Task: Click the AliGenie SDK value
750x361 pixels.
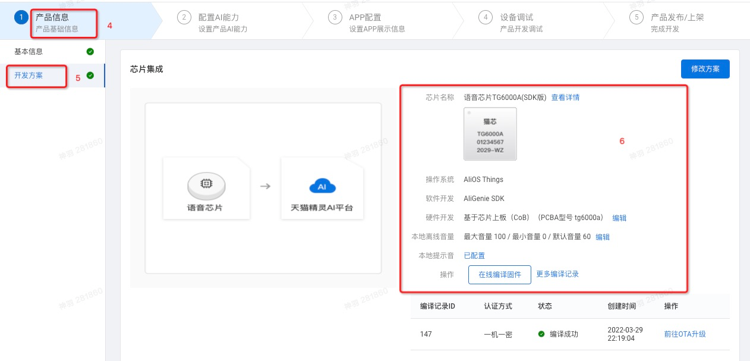Action: (x=484, y=199)
